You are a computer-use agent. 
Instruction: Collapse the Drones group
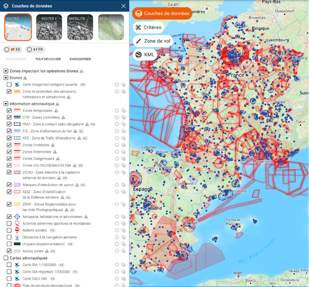tap(6, 78)
